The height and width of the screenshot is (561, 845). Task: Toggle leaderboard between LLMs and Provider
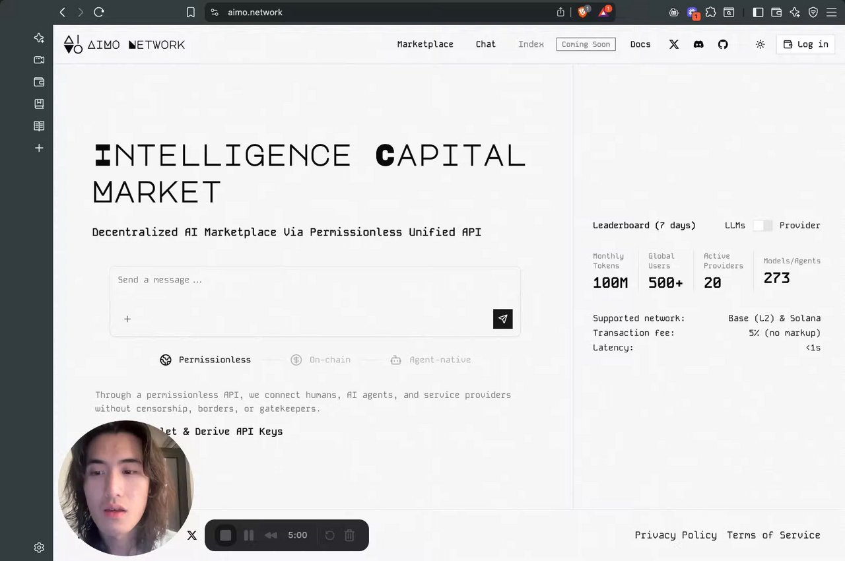762,225
